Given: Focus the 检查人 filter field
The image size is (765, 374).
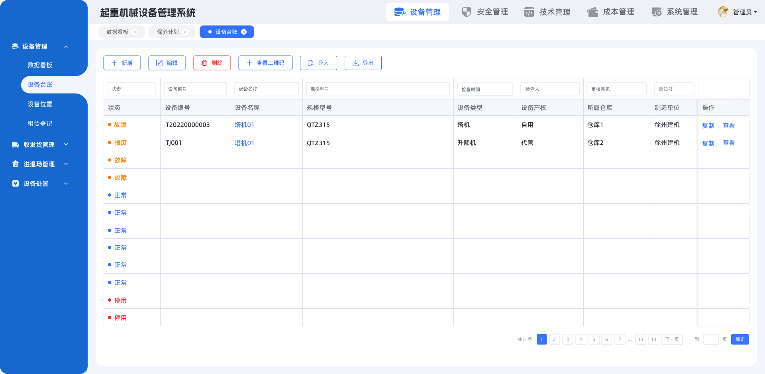Looking at the screenshot, I should (550, 89).
